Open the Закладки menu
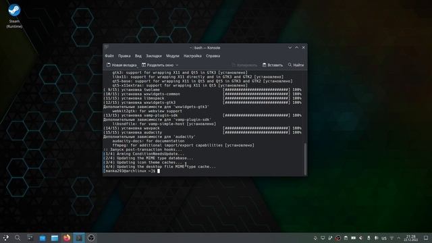 tap(154, 56)
